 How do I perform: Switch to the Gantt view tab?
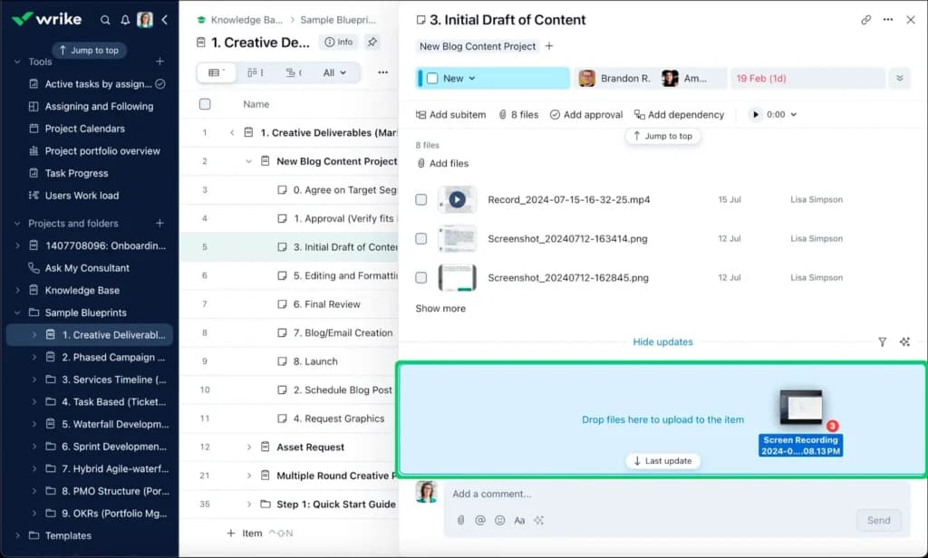click(294, 72)
